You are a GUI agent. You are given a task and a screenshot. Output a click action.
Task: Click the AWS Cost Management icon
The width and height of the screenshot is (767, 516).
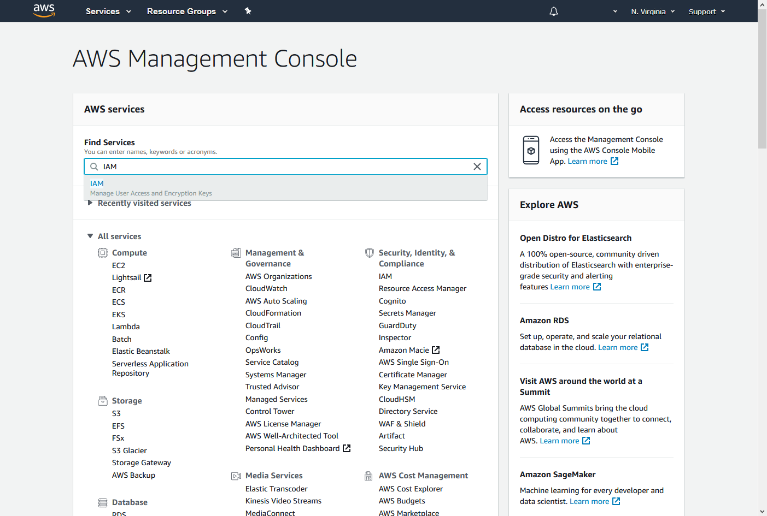368,476
